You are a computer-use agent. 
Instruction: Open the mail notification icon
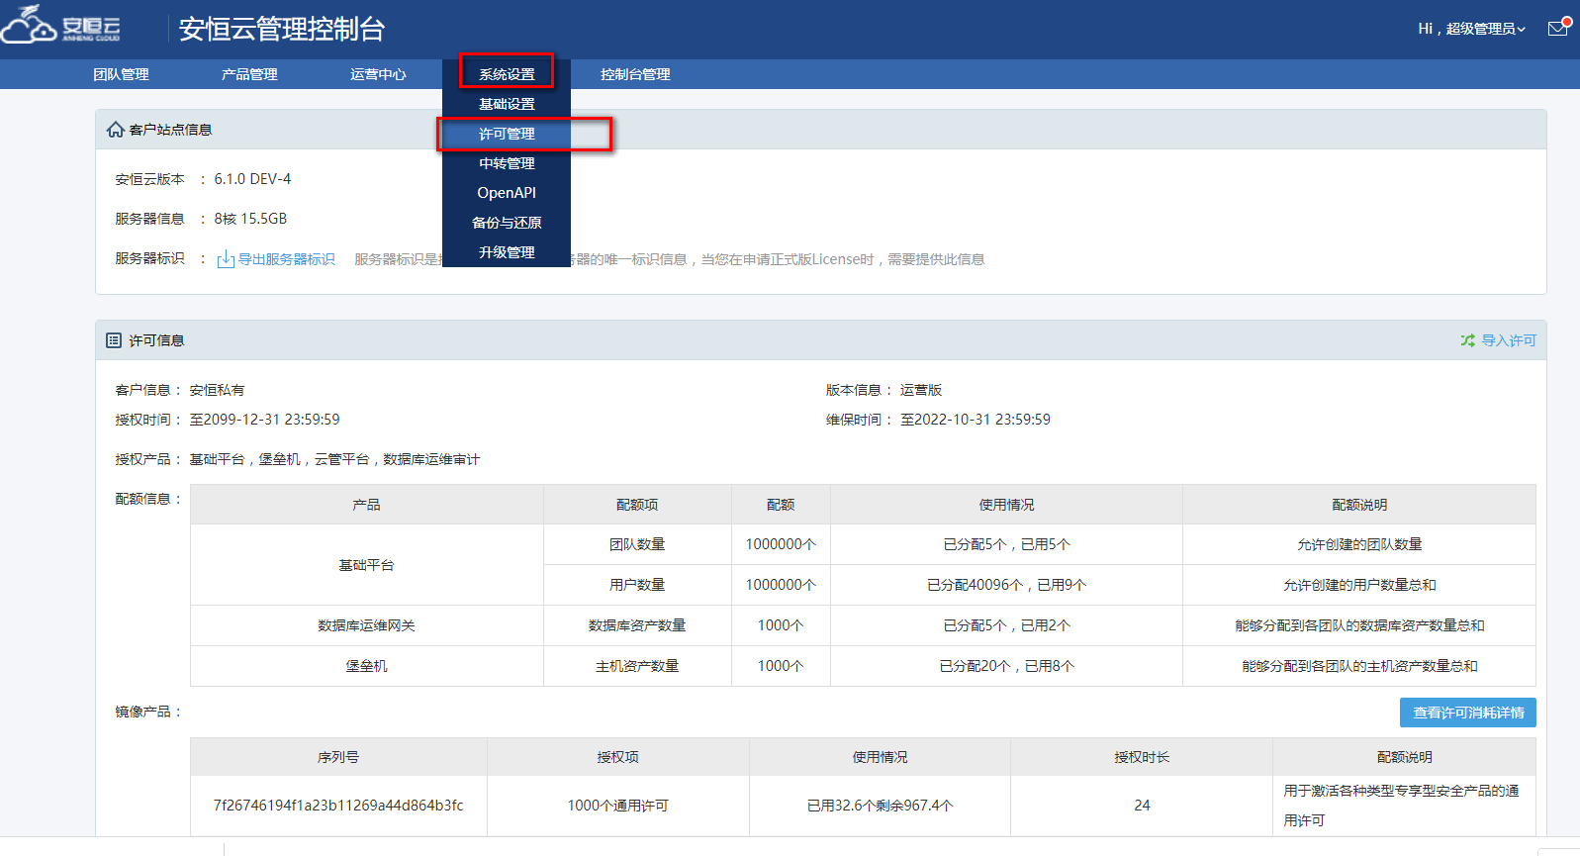(1558, 28)
